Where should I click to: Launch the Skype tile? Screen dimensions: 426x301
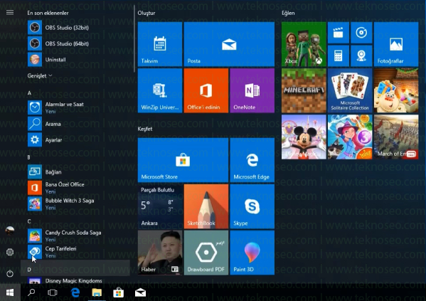click(x=252, y=206)
